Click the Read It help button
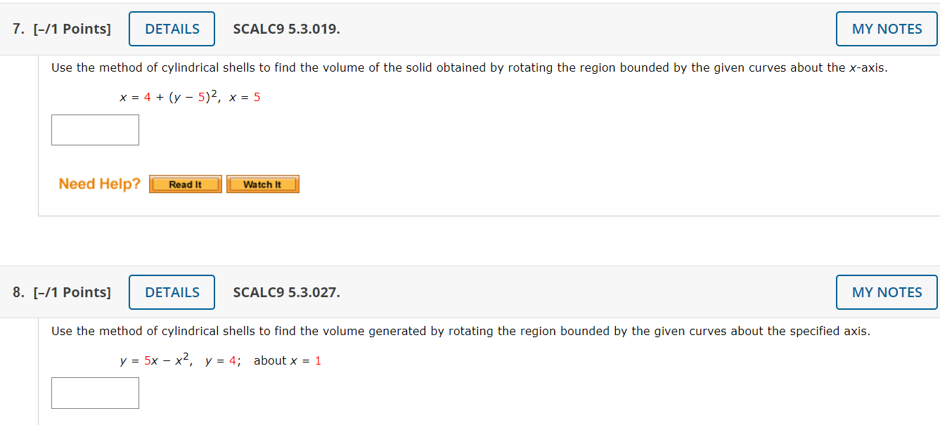940x425 pixels. tap(185, 184)
